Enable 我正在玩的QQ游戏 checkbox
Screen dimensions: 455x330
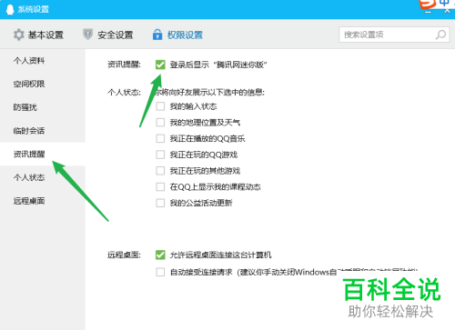(x=160, y=155)
